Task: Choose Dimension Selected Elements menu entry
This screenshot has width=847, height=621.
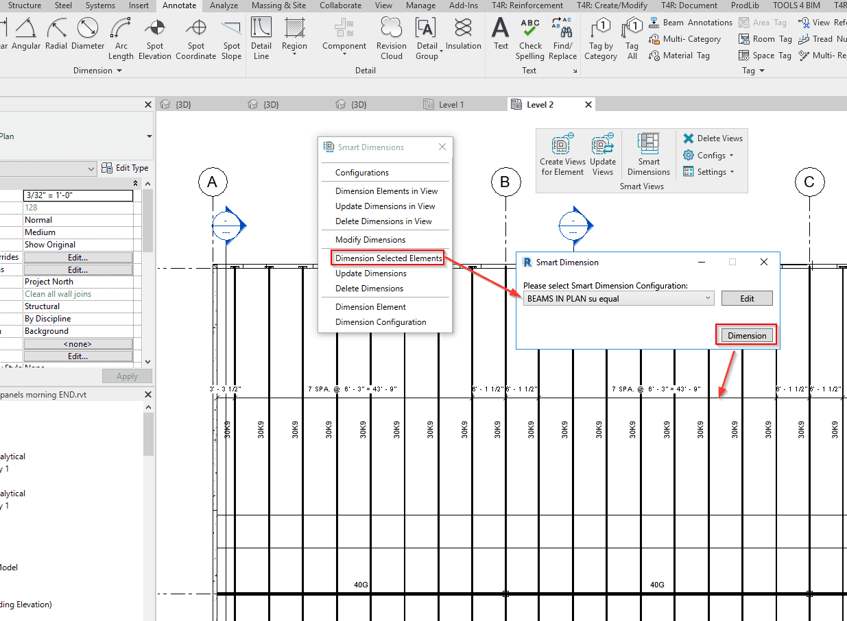Action: point(389,258)
